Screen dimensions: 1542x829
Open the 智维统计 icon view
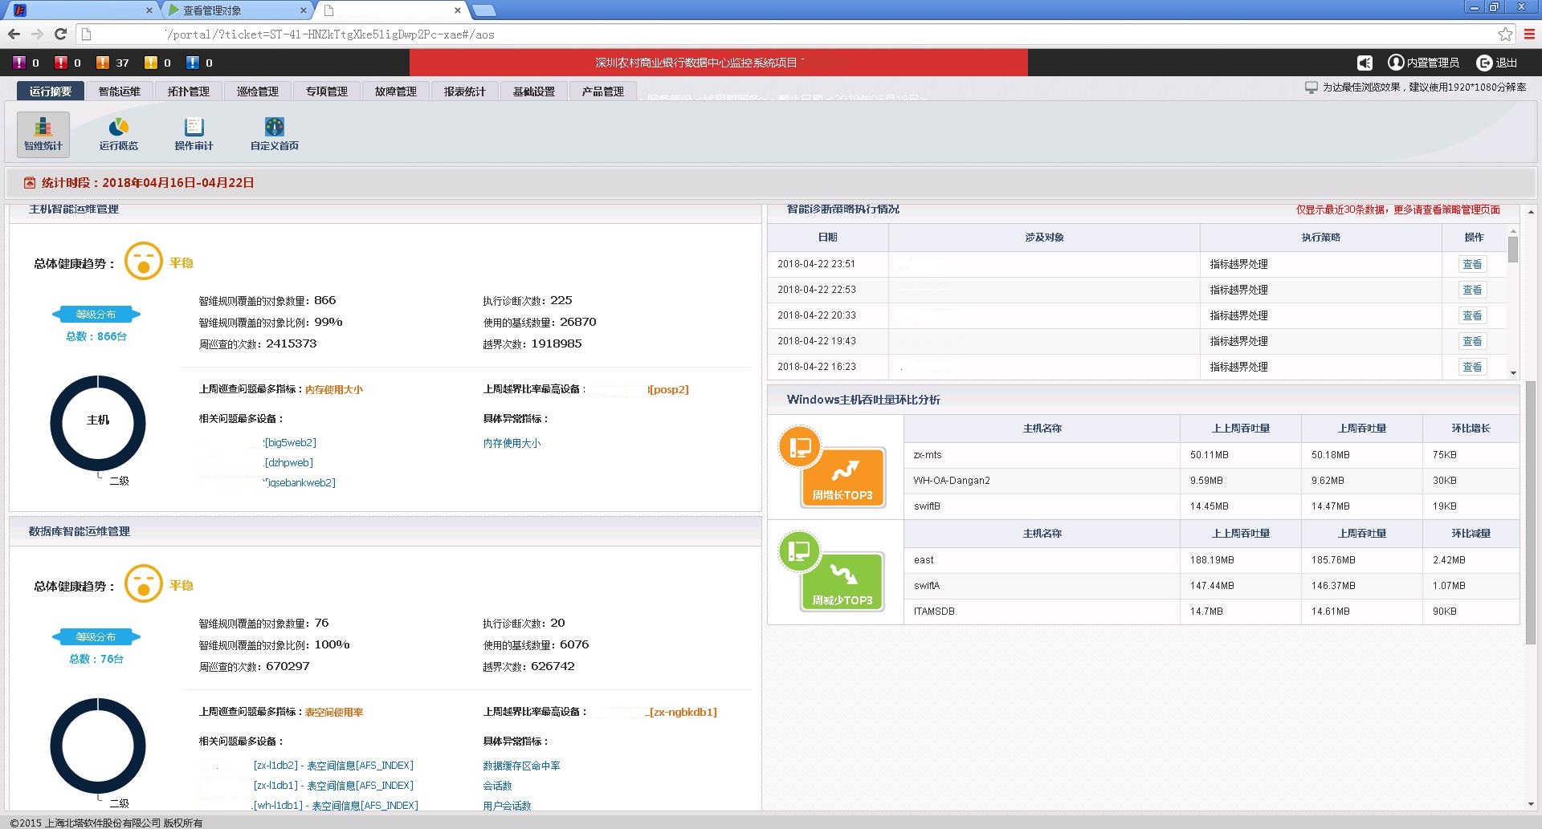tap(43, 133)
